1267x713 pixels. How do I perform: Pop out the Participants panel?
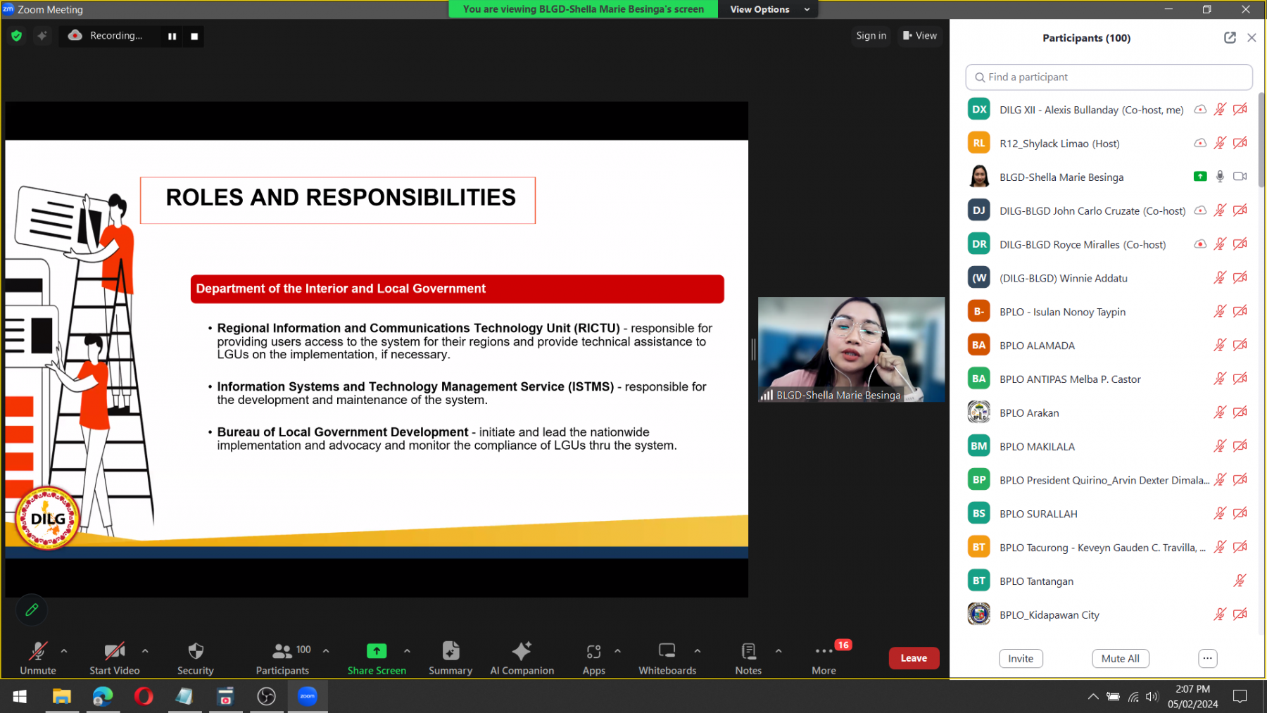point(1230,38)
